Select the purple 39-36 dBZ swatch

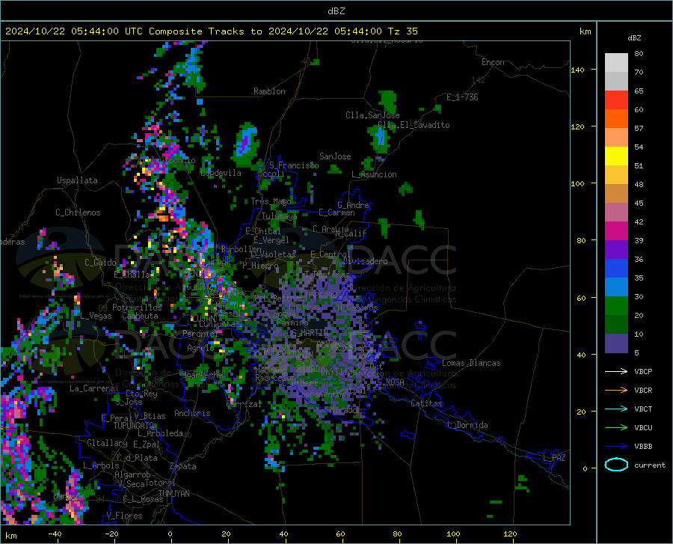pos(616,250)
